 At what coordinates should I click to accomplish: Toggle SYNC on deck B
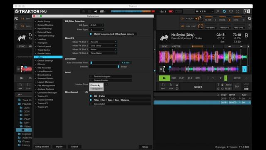(x=165, y=46)
